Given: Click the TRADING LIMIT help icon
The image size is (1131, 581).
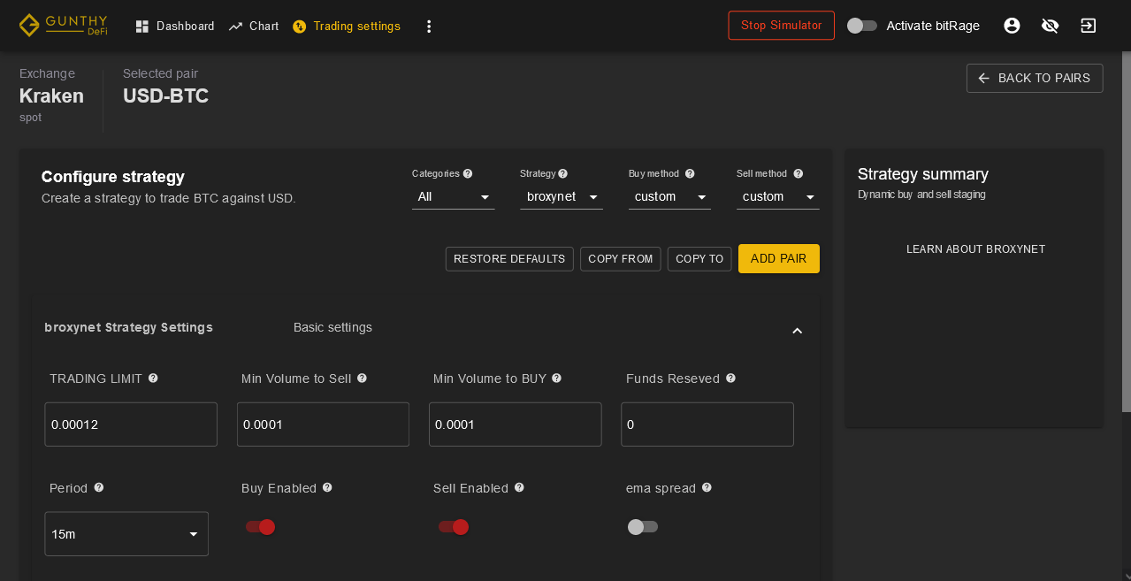Looking at the screenshot, I should coord(153,378).
